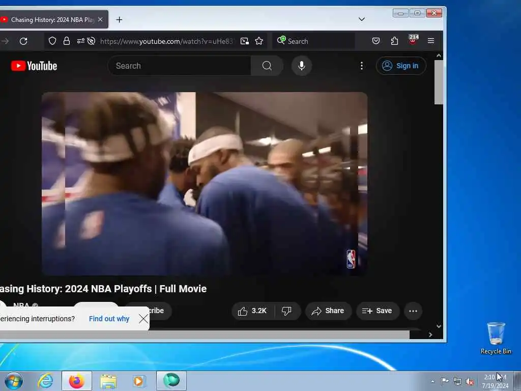Open more actions ellipsis under the video
This screenshot has height=391, width=521.
[413, 311]
